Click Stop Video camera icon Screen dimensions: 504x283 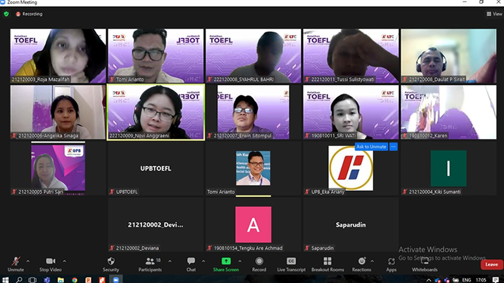[50, 261]
